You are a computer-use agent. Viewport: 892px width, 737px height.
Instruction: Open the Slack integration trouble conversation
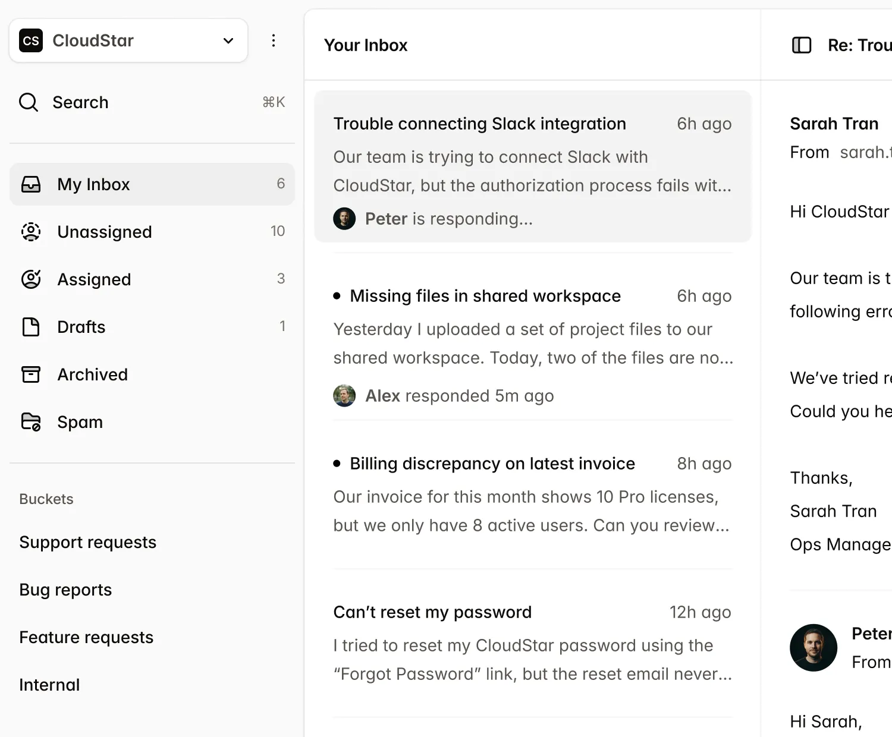click(479, 124)
